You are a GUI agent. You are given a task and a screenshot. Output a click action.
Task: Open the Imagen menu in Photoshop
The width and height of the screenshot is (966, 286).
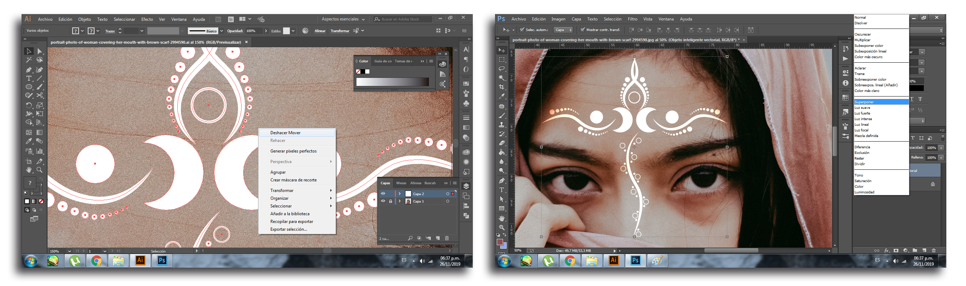(558, 19)
